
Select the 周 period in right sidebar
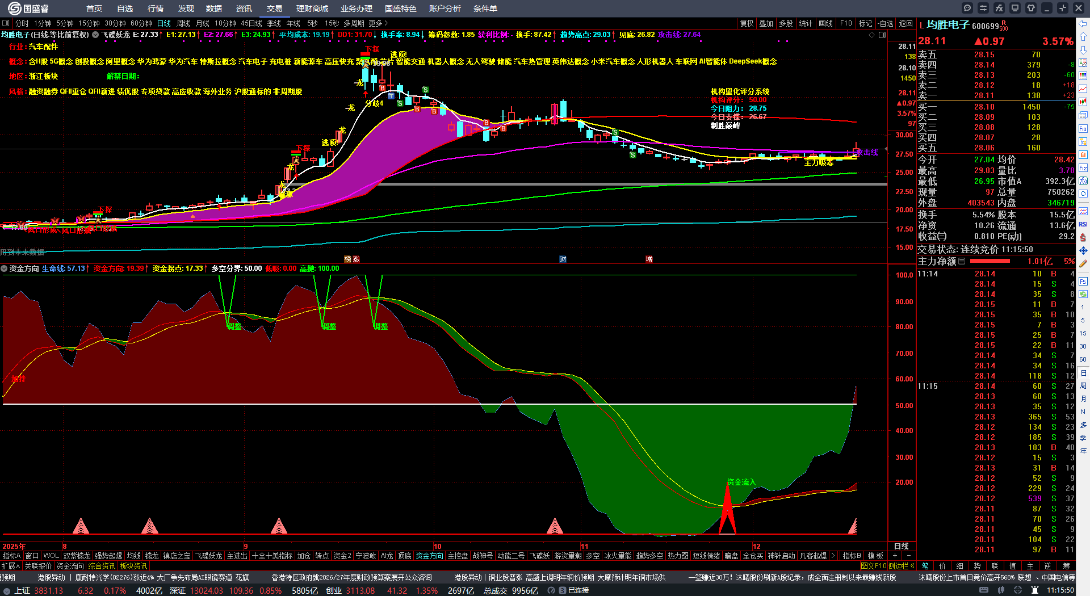[1083, 386]
